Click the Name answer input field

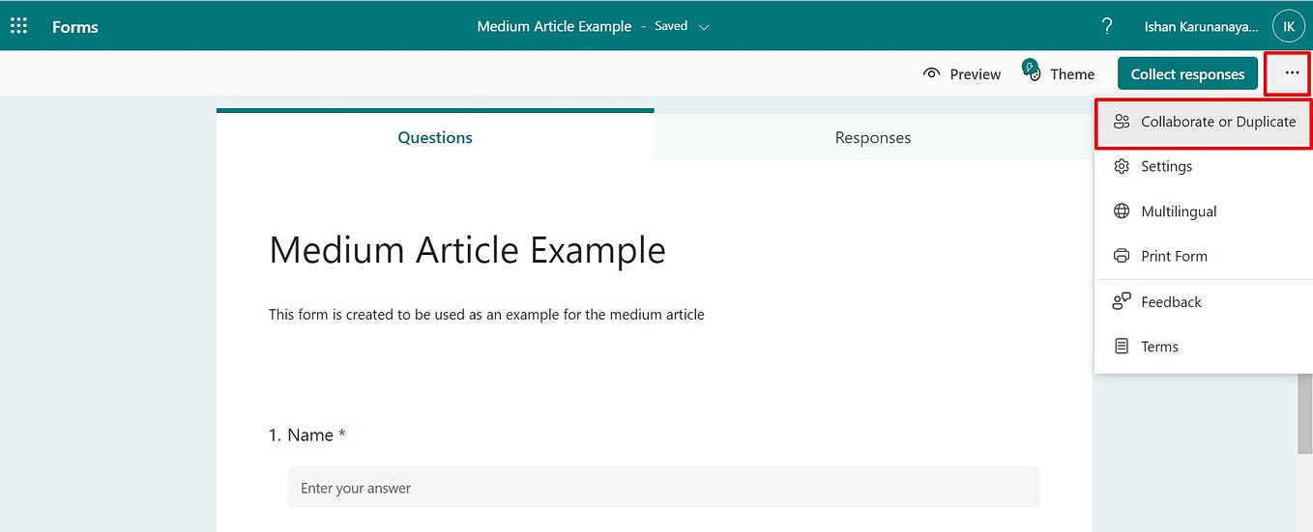pyautogui.click(x=663, y=488)
